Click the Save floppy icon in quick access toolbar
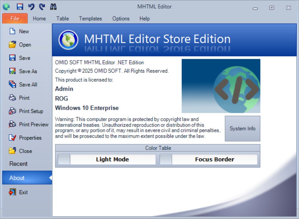The image size is (299, 219). pyautogui.click(x=20, y=7)
